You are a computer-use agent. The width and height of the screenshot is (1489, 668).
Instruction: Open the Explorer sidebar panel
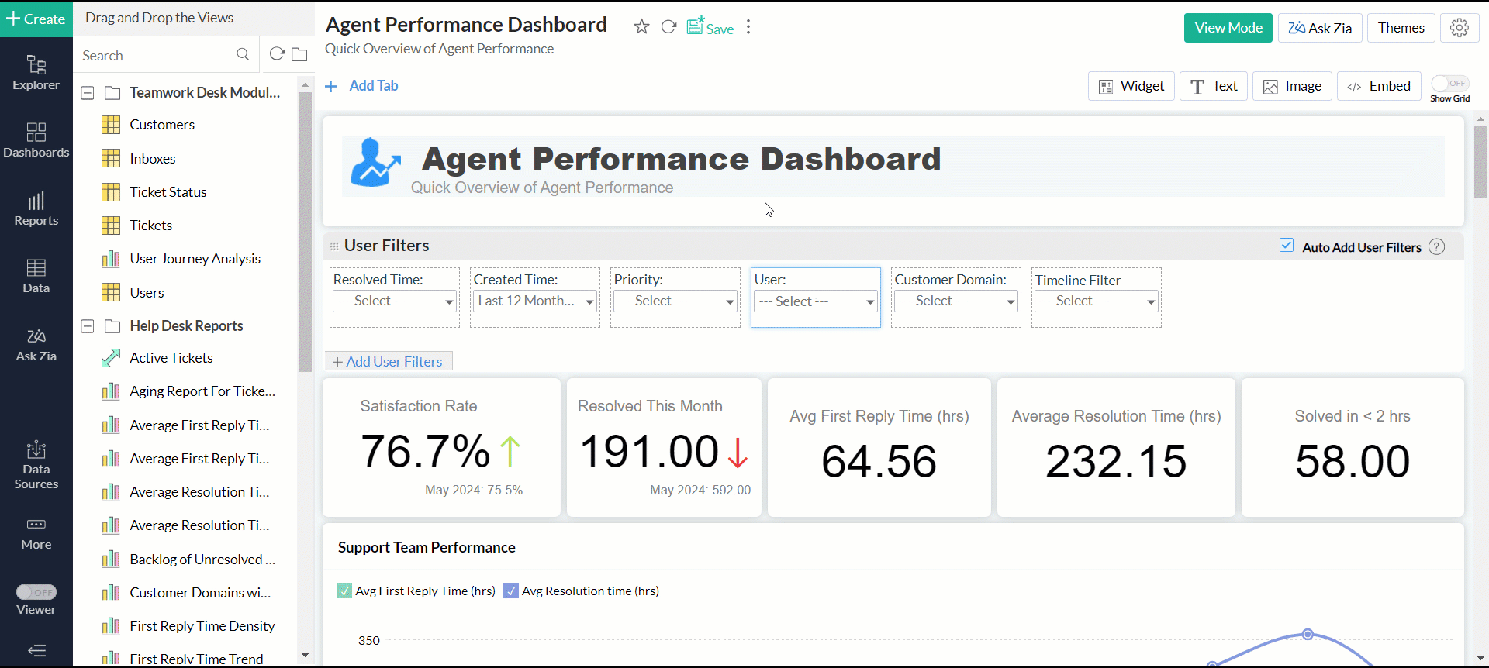pyautogui.click(x=36, y=73)
